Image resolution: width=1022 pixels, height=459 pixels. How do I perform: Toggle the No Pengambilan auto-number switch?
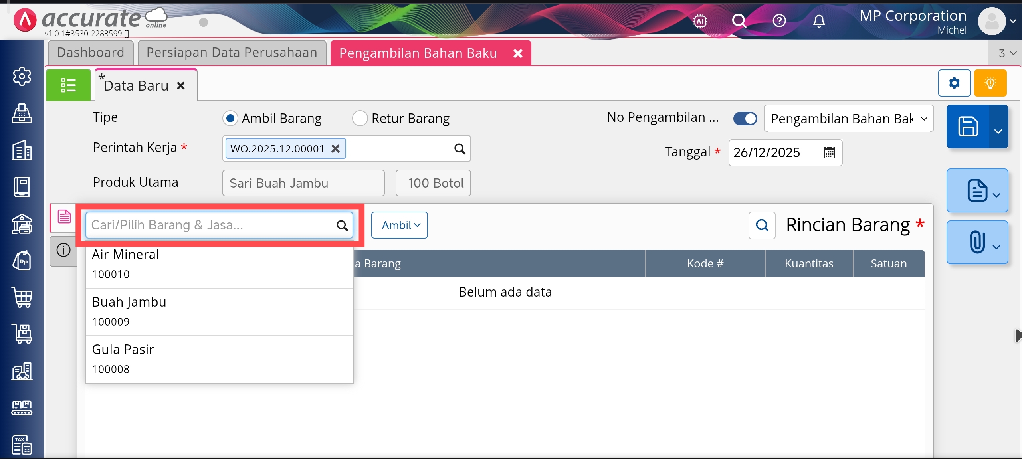click(745, 119)
